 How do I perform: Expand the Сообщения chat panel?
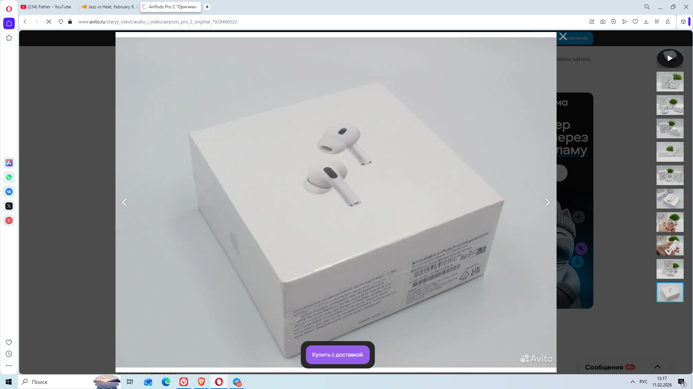pyautogui.click(x=657, y=367)
